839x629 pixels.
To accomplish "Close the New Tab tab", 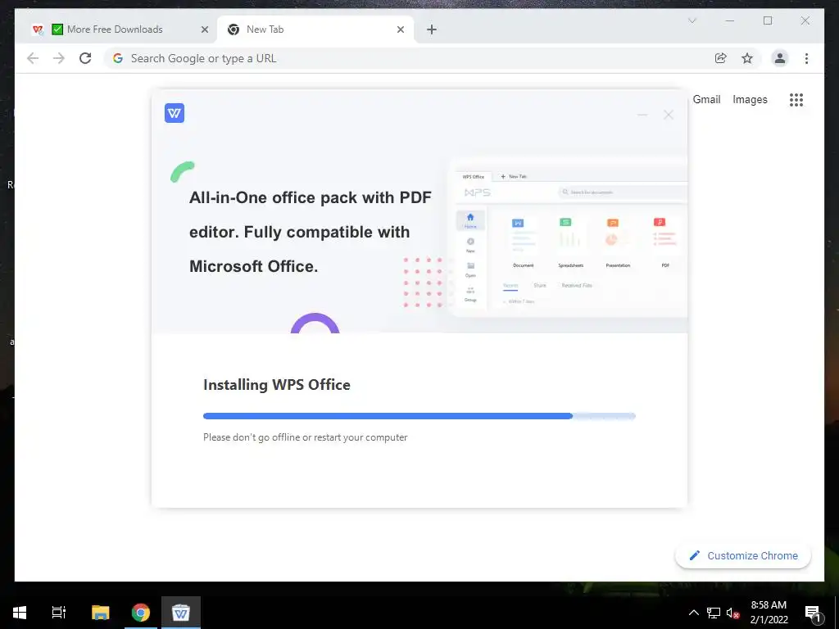I will (x=400, y=30).
